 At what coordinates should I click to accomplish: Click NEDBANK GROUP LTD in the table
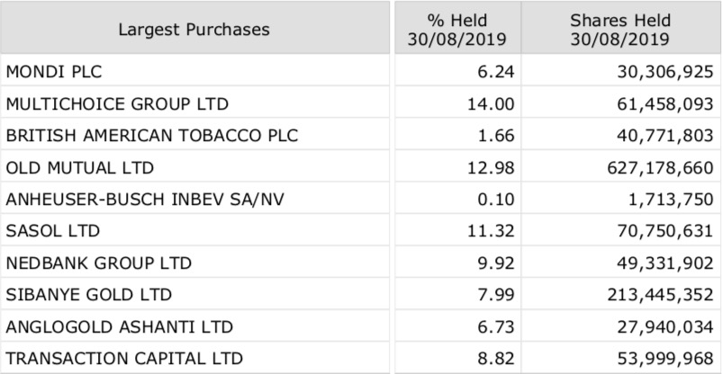(x=99, y=263)
